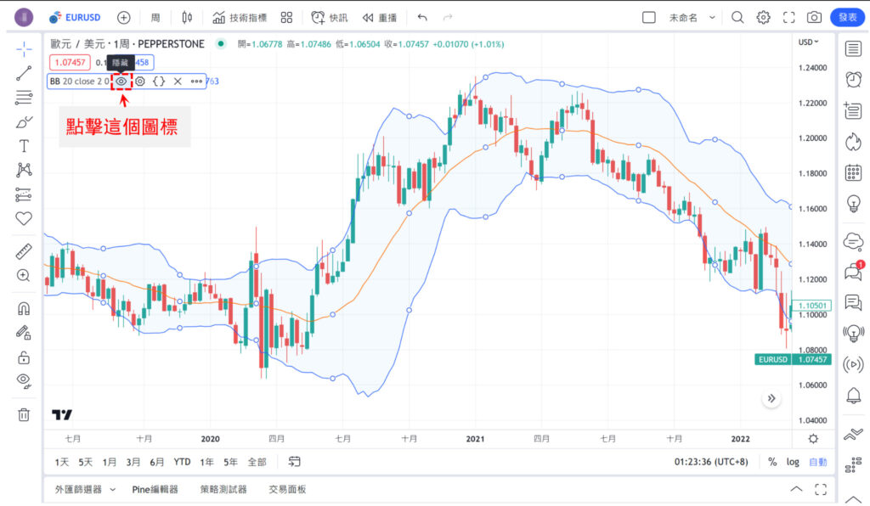Open the 技術指標 indicators menu

click(241, 17)
